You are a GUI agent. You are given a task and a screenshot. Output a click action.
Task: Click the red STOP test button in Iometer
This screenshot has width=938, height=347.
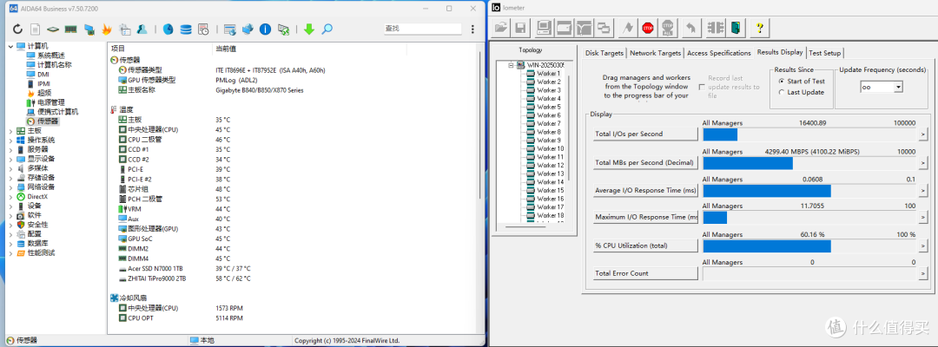click(647, 28)
